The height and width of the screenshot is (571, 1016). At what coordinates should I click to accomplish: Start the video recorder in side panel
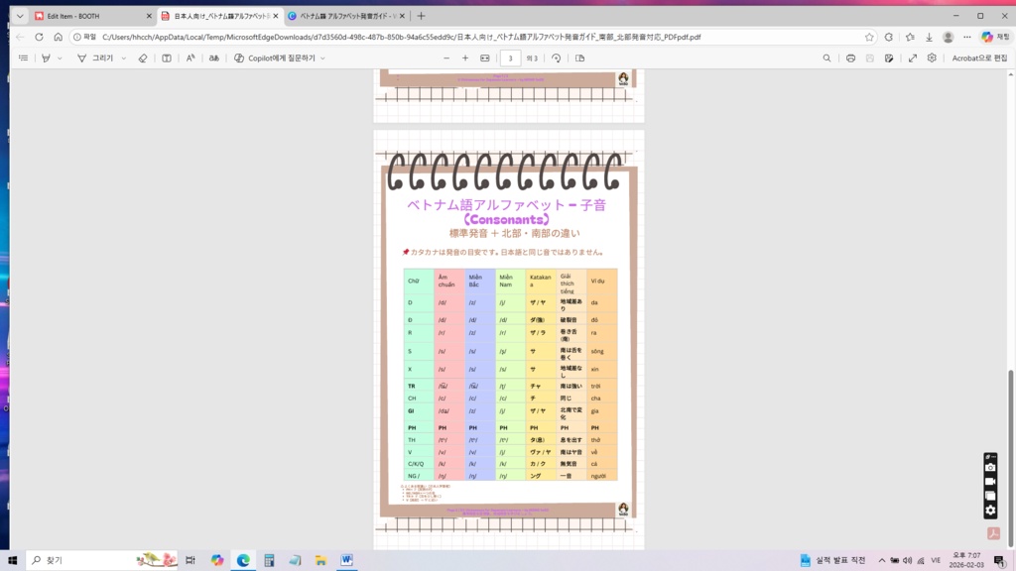990,482
